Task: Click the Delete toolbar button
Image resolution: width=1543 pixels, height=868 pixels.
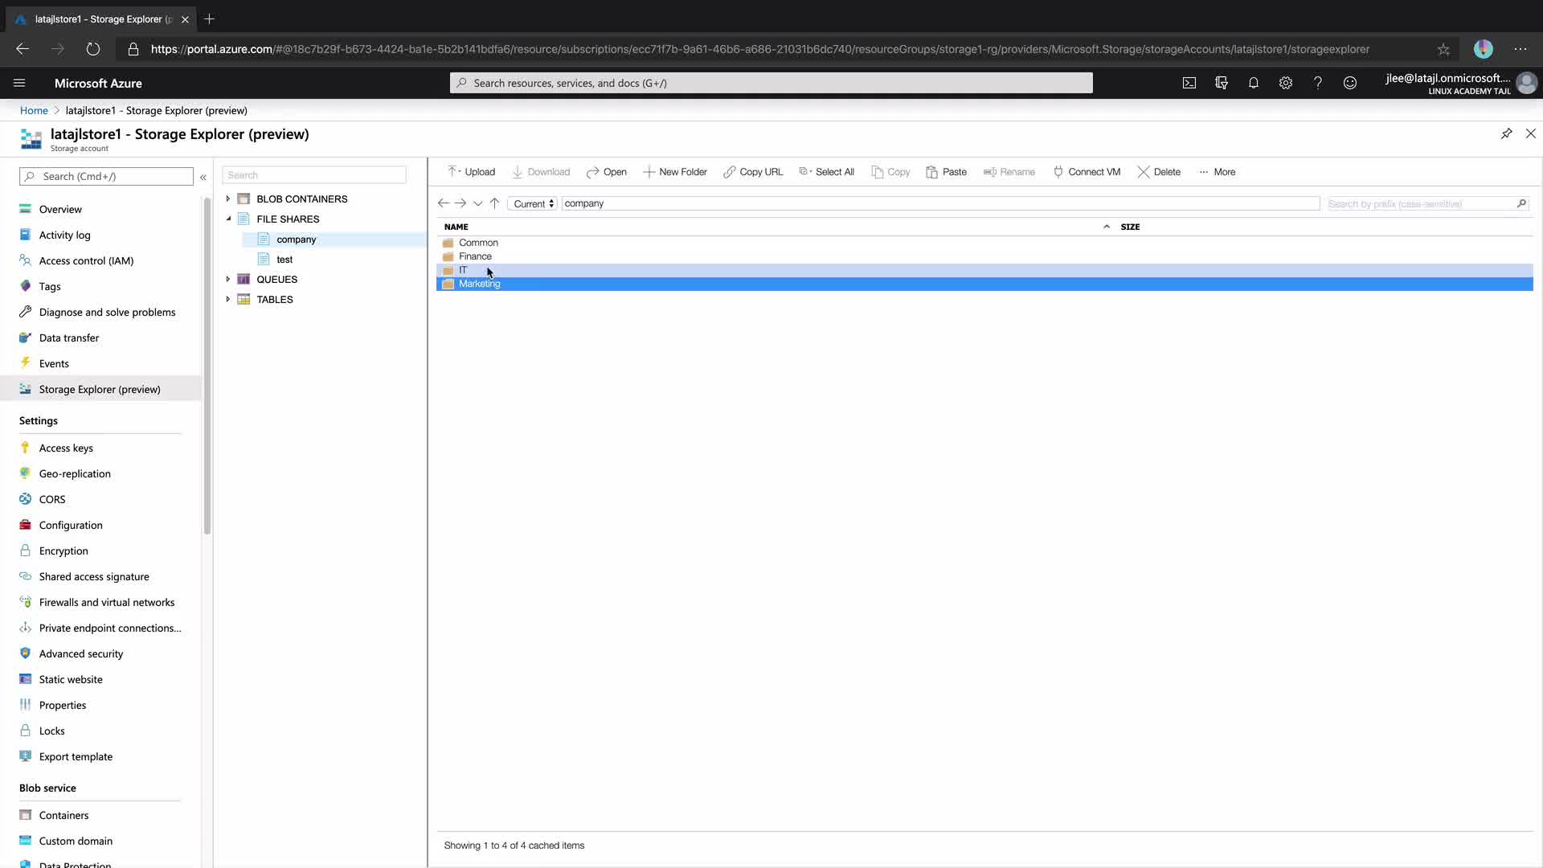Action: point(1159,172)
